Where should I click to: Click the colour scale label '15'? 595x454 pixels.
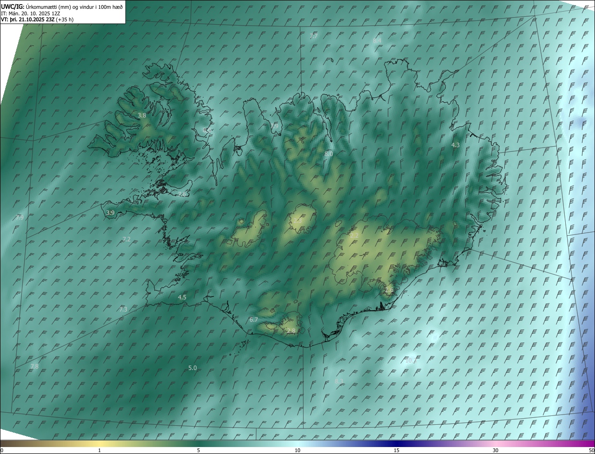tap(397, 450)
